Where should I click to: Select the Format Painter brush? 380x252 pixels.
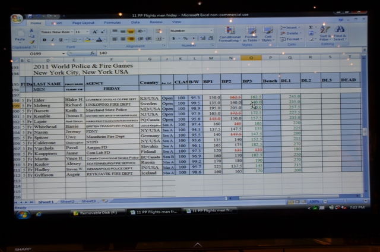tap(31, 42)
